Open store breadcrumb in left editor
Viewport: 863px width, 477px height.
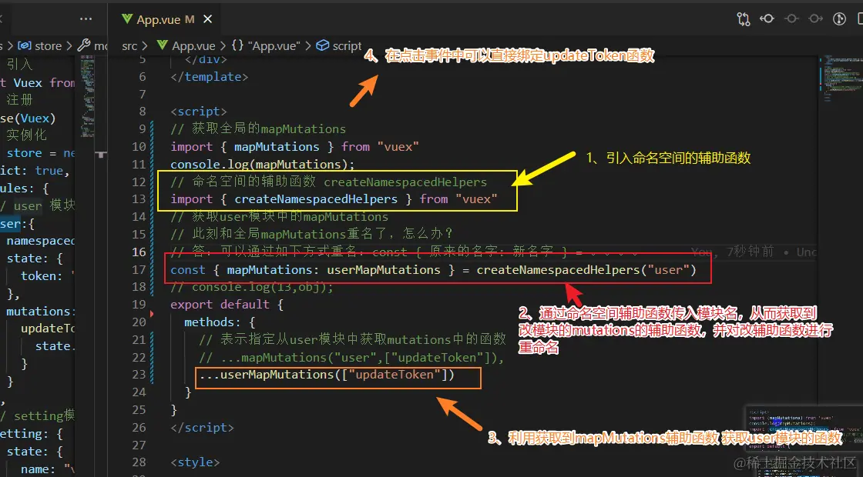click(49, 45)
